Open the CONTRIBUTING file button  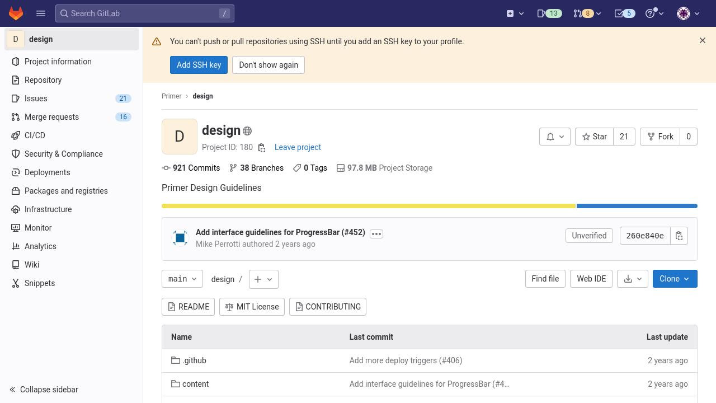(328, 307)
